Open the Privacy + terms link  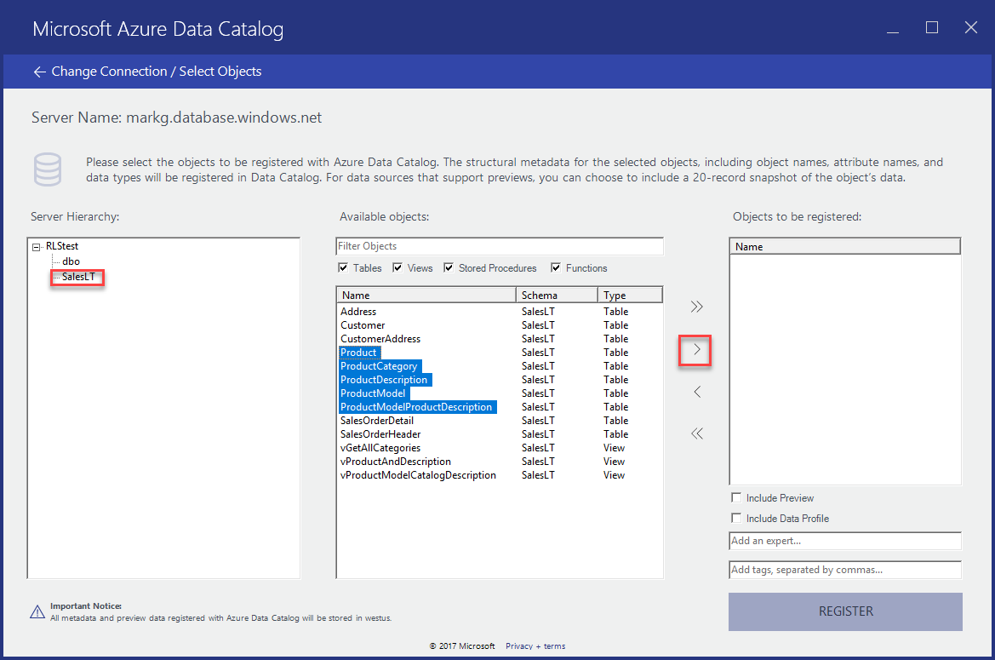(x=535, y=646)
